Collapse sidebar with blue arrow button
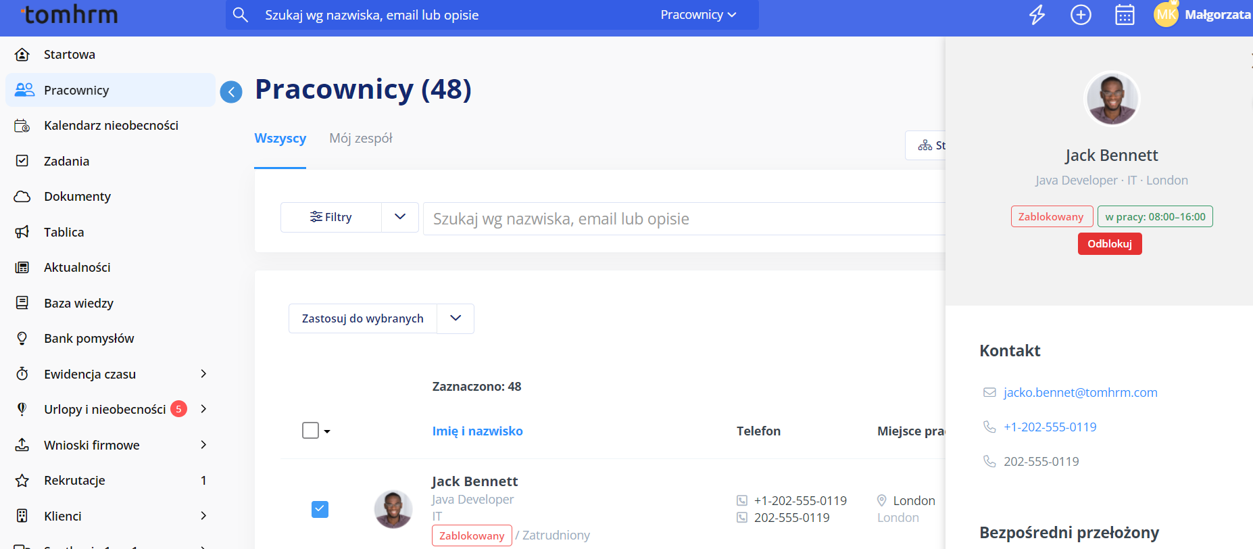The width and height of the screenshot is (1253, 549). coord(231,92)
